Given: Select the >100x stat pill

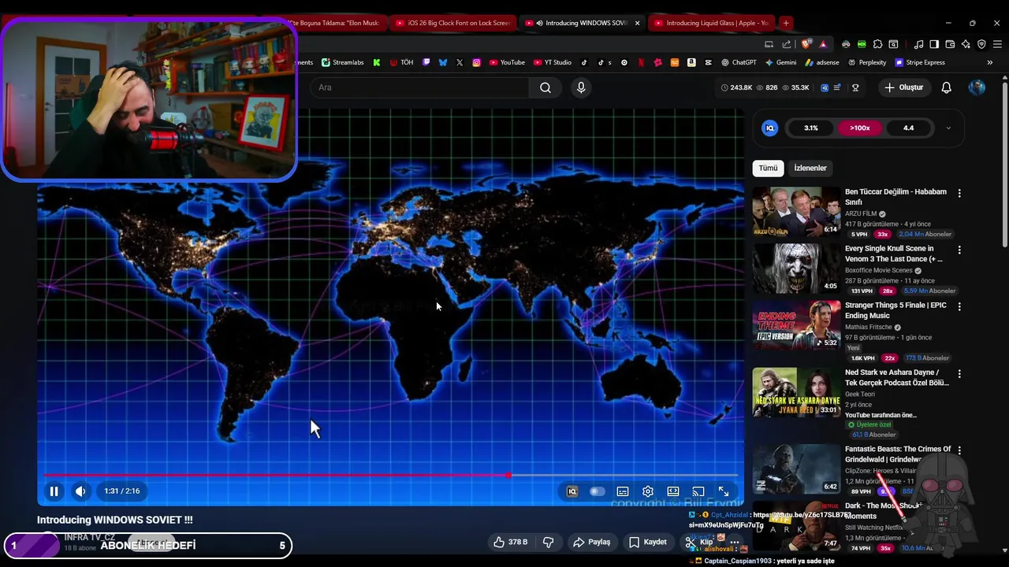Looking at the screenshot, I should tap(859, 128).
